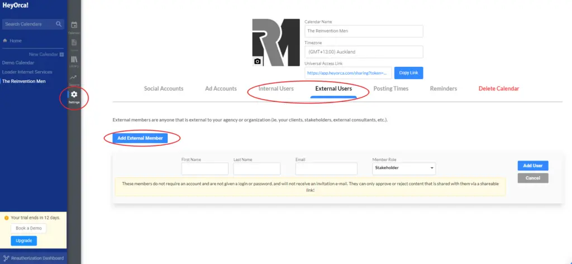This screenshot has height=264, width=572.
Task: Open the Calendar view icon
Action: 74,25
